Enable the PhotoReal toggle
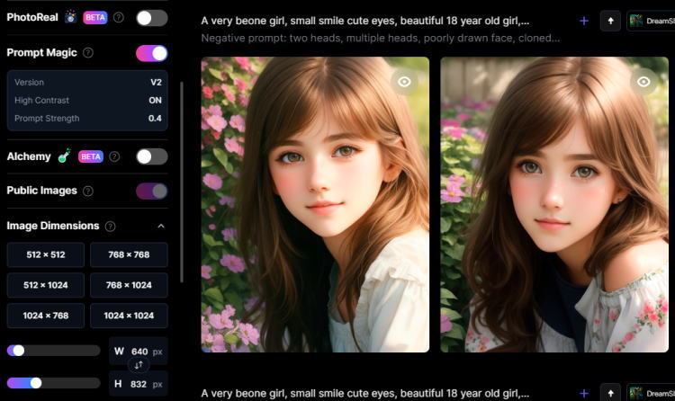 click(x=151, y=17)
